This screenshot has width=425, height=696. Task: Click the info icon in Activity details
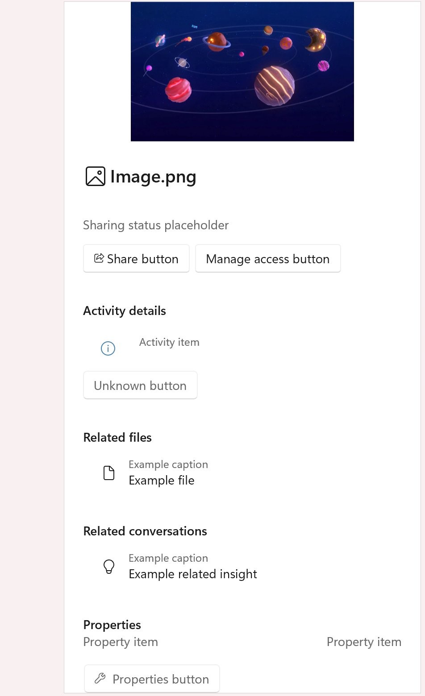click(107, 348)
